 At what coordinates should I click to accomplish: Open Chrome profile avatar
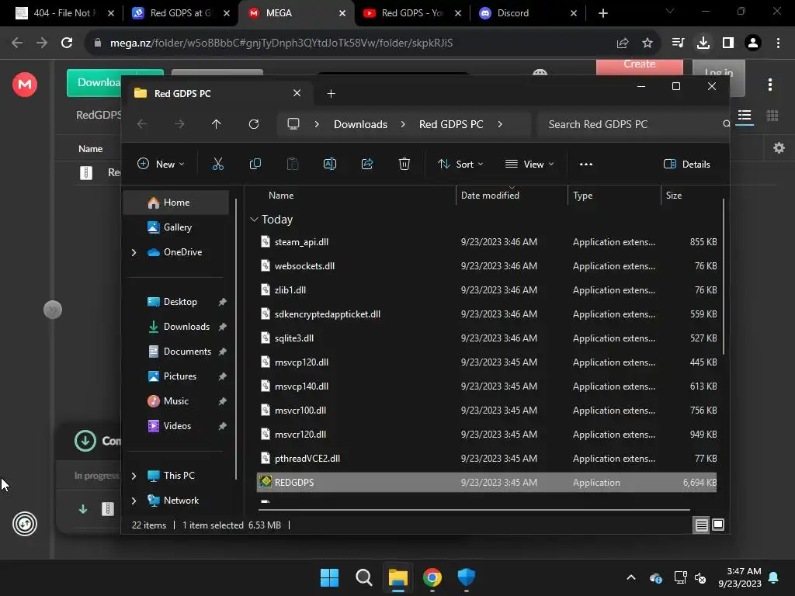point(753,43)
